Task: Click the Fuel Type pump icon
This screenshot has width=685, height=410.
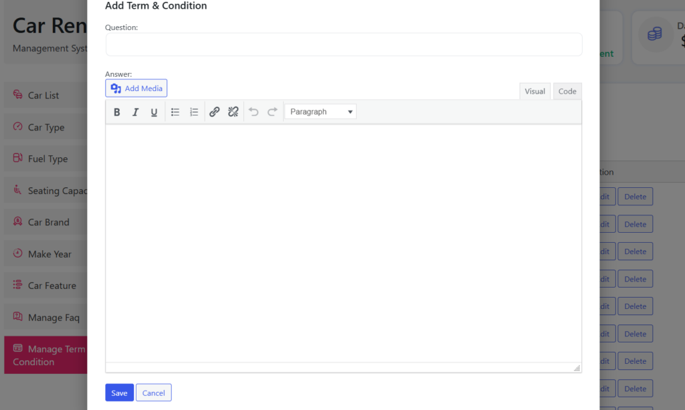Action: coord(17,158)
